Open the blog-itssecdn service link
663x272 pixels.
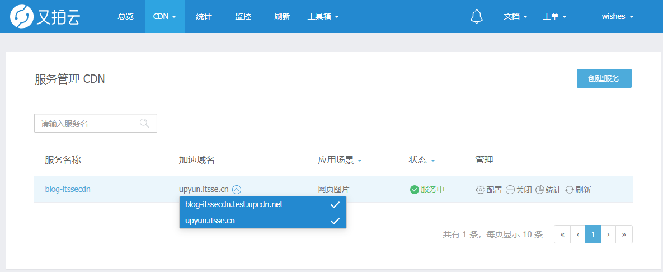pos(68,190)
